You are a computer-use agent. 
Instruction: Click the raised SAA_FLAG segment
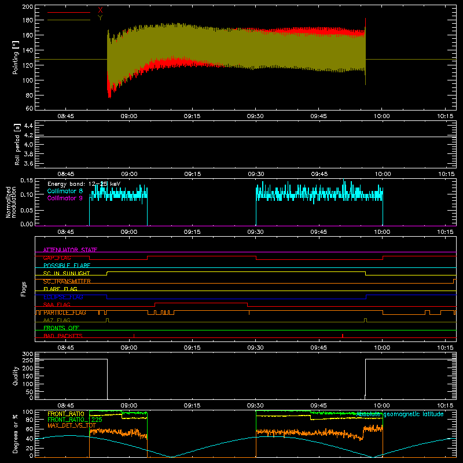coord(201,303)
